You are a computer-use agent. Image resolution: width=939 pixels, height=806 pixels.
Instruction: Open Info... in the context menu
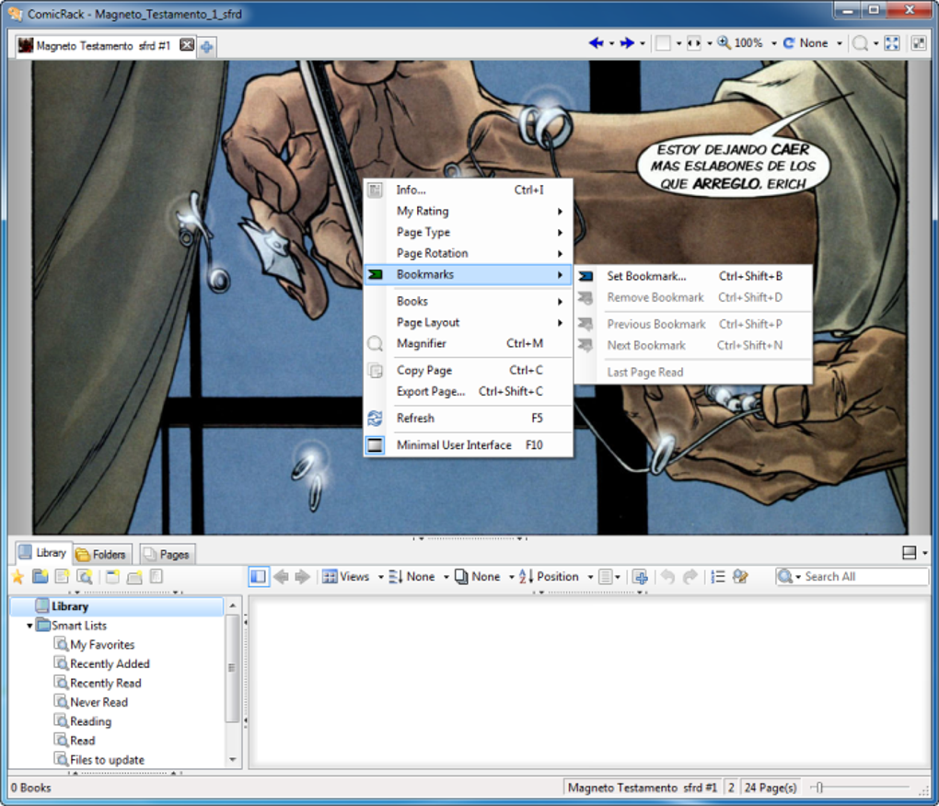coord(469,190)
